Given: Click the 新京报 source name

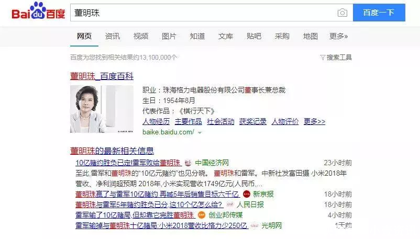Looking at the screenshot, I should (263, 194).
